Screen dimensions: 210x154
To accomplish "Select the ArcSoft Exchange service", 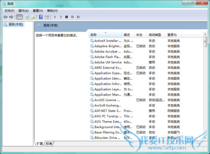I will (x=135, y=105).
